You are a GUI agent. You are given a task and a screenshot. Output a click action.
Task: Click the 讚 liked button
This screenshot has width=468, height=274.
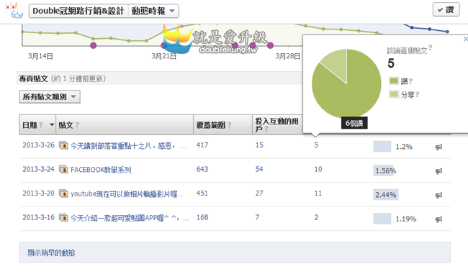[446, 9]
